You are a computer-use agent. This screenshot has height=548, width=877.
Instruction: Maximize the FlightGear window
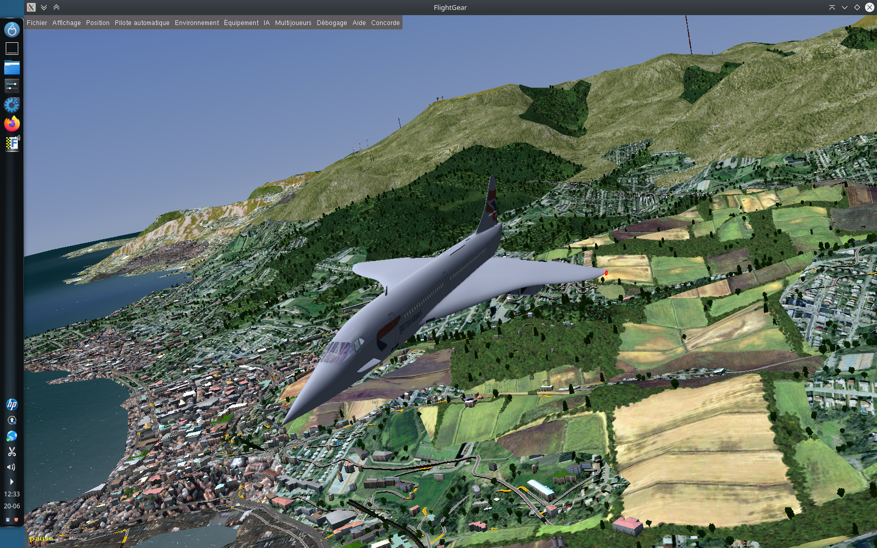click(857, 7)
